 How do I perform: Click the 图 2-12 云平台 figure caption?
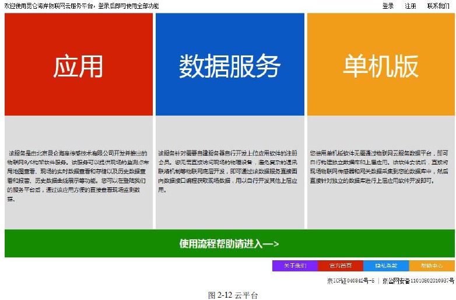click(233, 295)
